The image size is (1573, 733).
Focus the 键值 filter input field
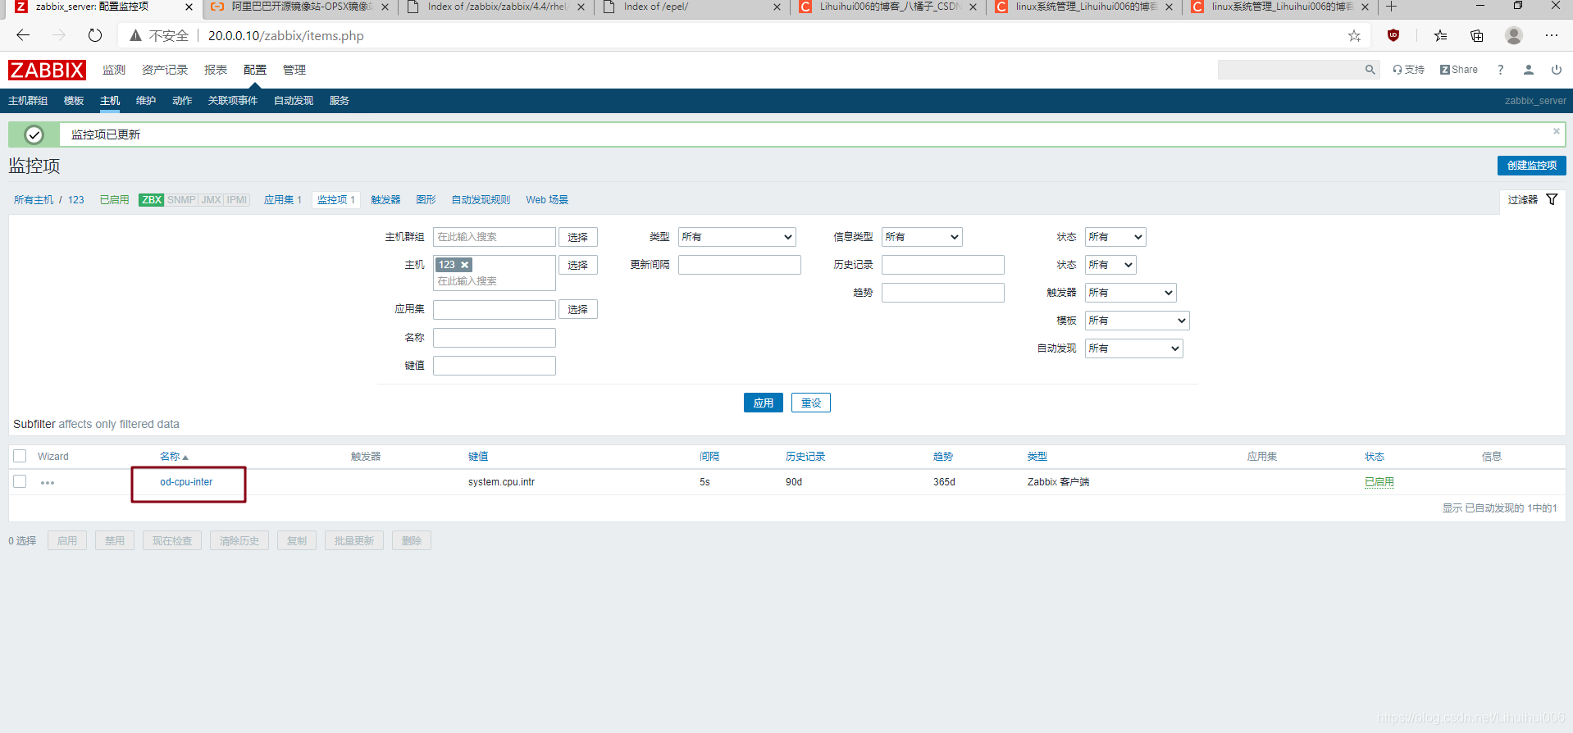pyautogui.click(x=495, y=366)
